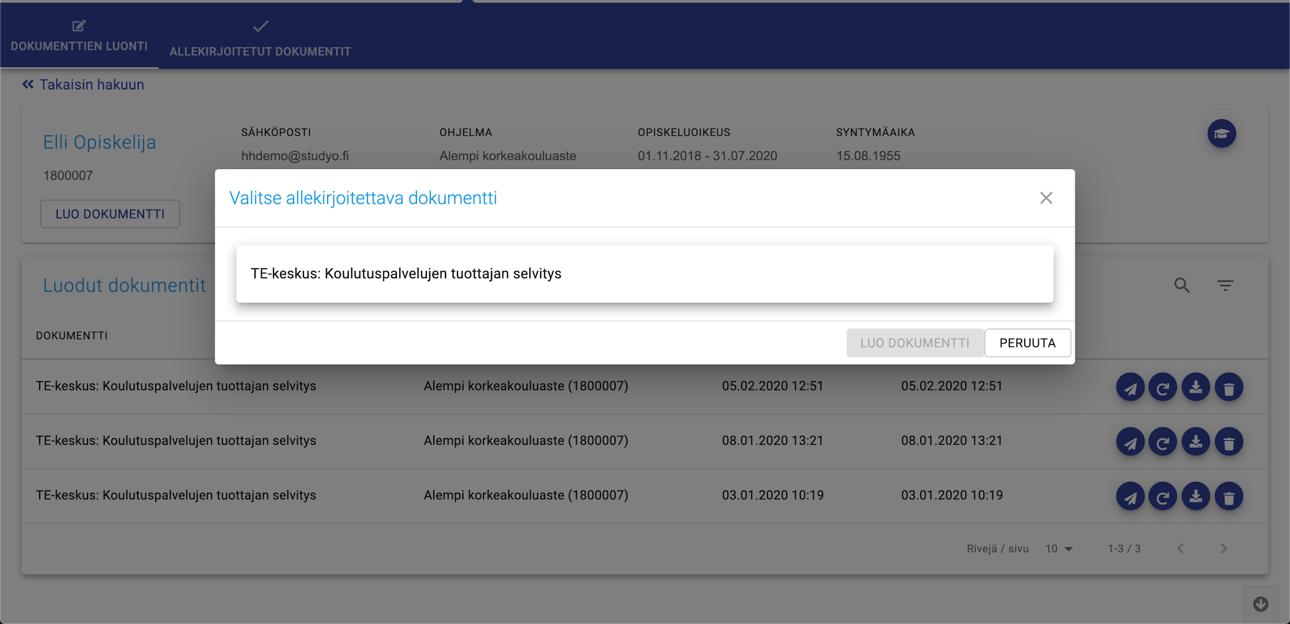The height and width of the screenshot is (624, 1290).
Task: Go to previous page of table
Action: (1181, 549)
